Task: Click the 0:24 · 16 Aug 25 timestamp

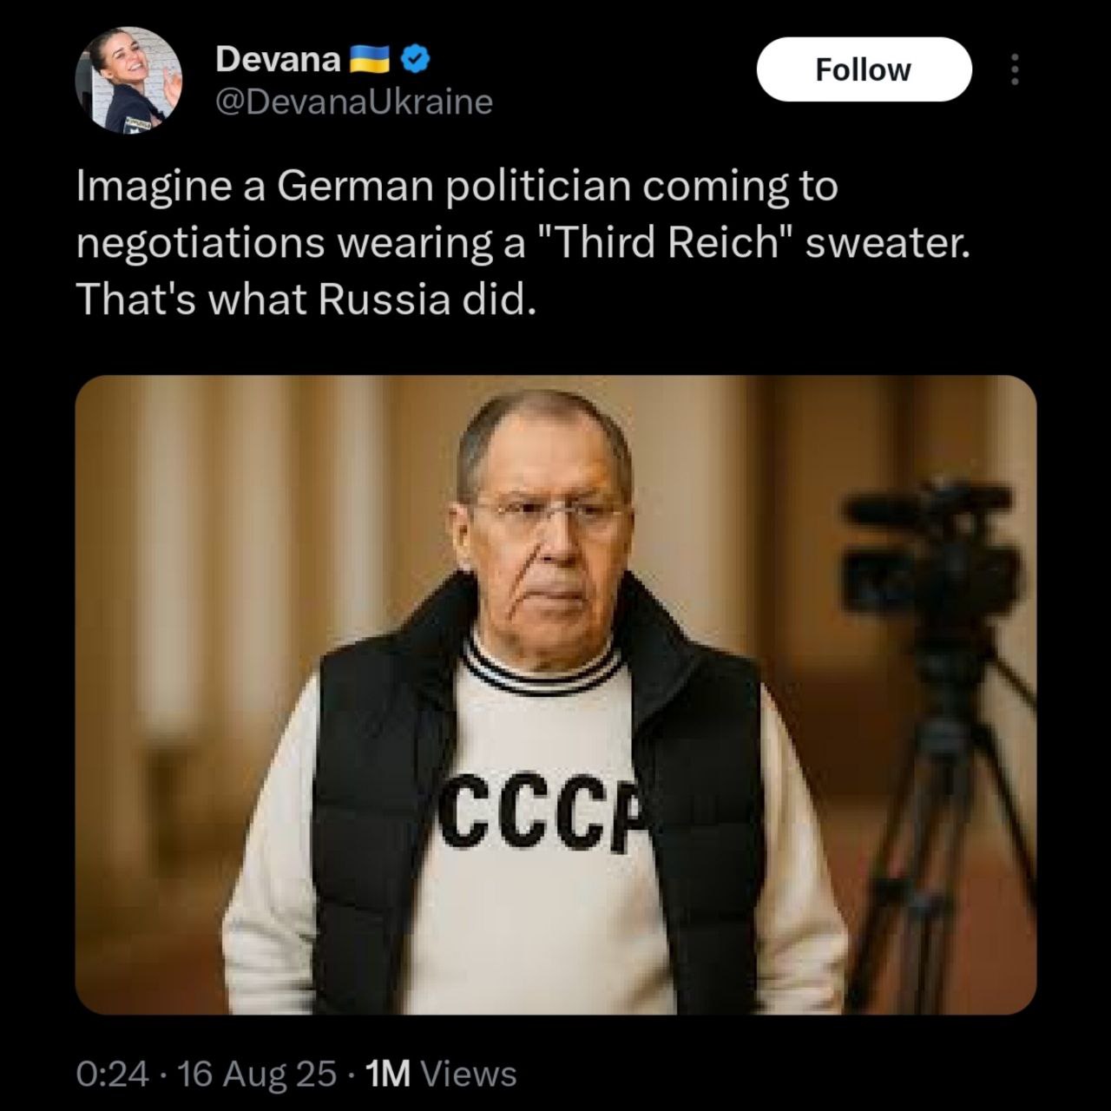Action: 207,1075
